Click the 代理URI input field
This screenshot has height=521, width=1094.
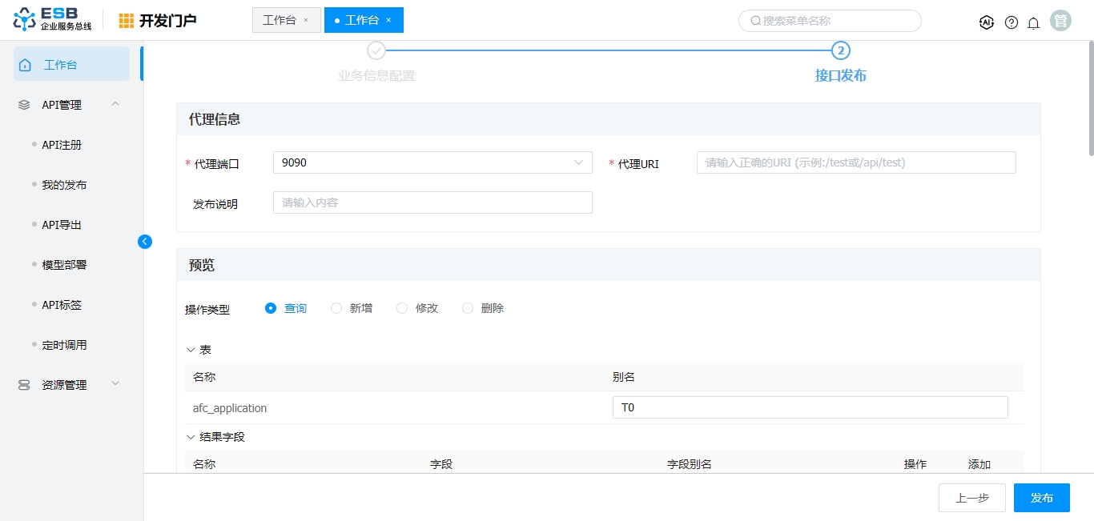[855, 162]
